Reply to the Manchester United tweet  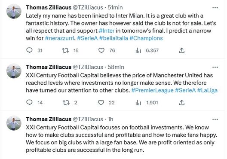pyautogui.click(x=29, y=102)
